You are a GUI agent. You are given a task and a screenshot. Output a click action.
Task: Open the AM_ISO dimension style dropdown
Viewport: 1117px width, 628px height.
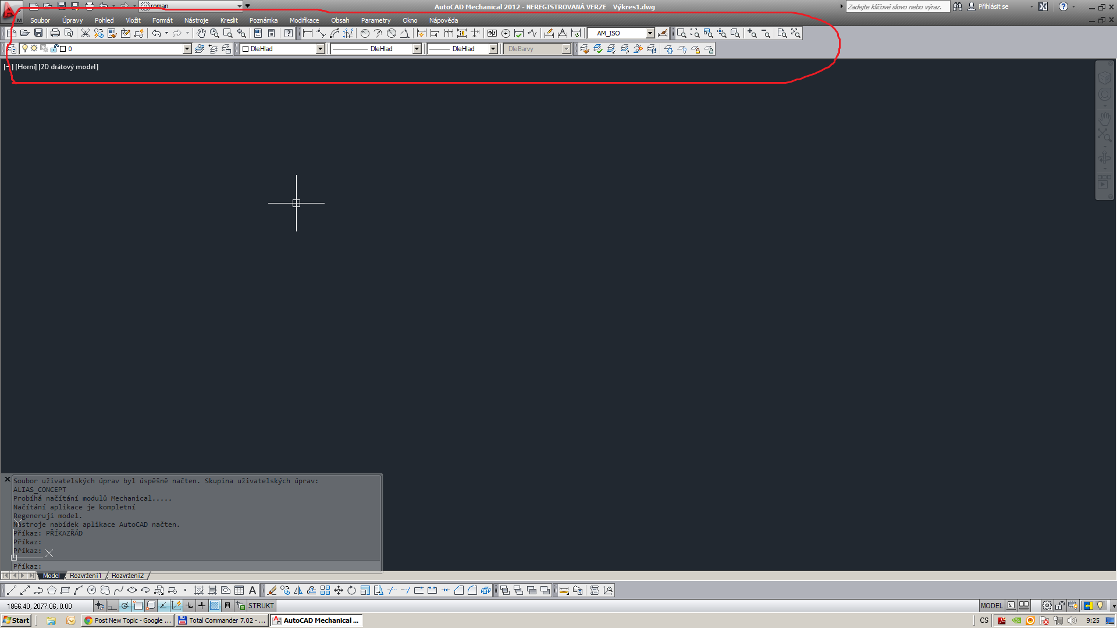tap(650, 33)
